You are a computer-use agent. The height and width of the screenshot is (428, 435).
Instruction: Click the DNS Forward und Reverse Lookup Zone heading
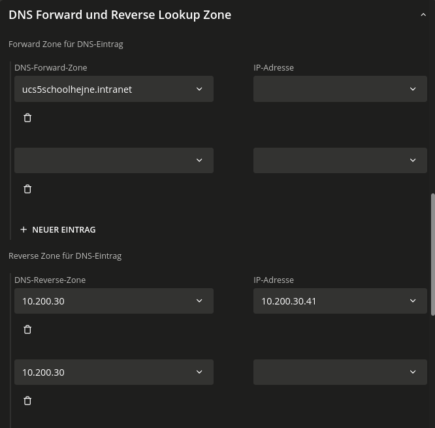pyautogui.click(x=120, y=15)
